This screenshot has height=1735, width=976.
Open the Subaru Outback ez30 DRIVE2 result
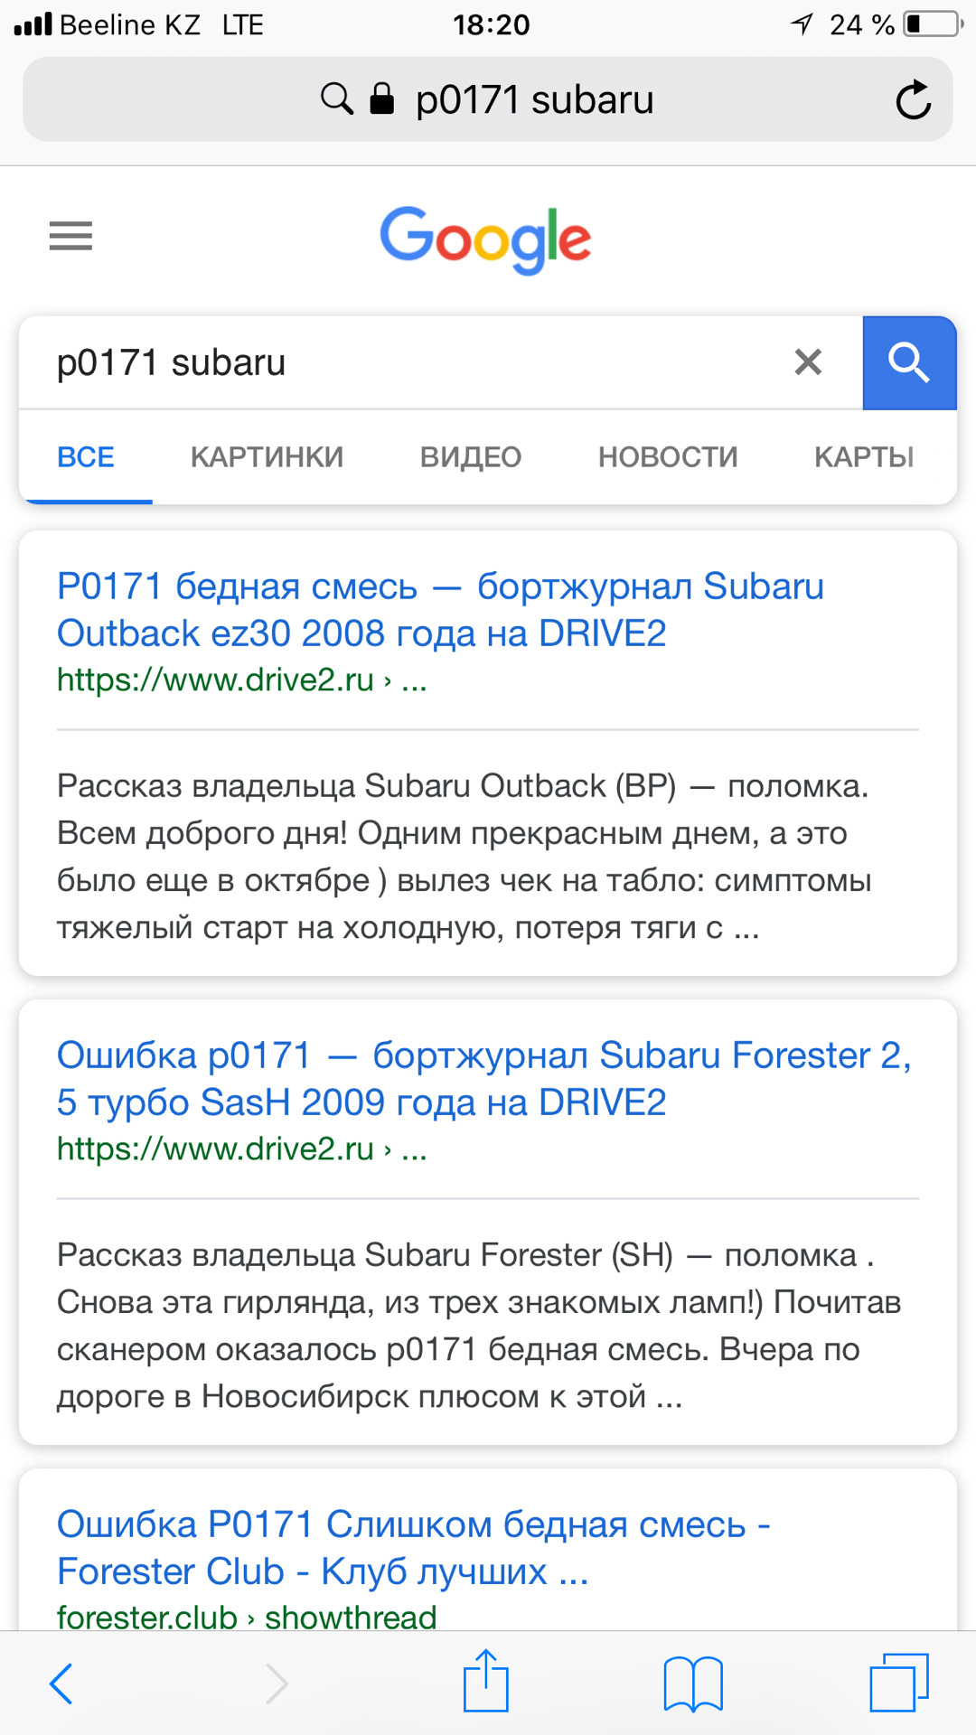(440, 610)
